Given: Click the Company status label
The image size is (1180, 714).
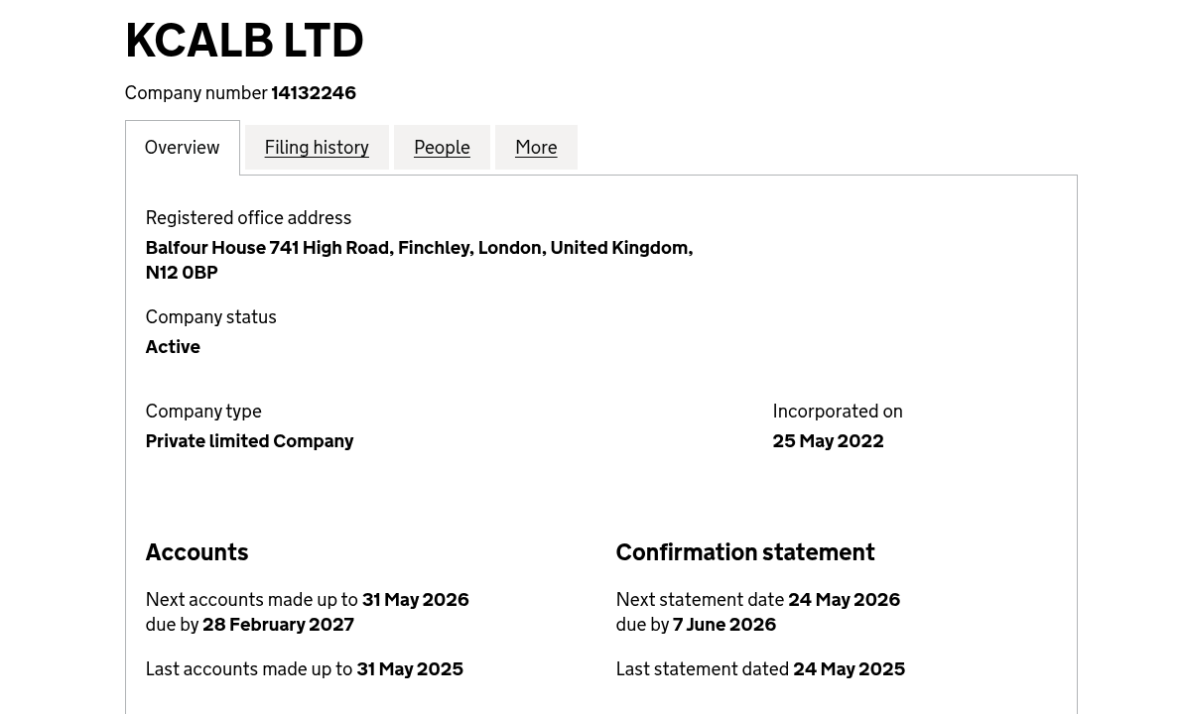Looking at the screenshot, I should (x=210, y=316).
